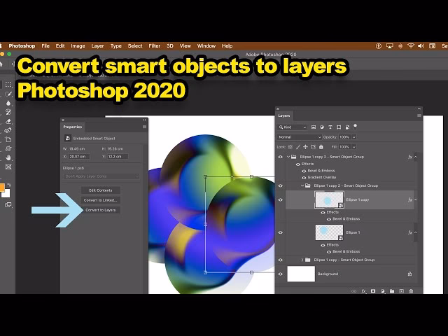Hide the Ellipse 1 copy - Smart Object Group
The image size is (448, 336).
pos(280,260)
